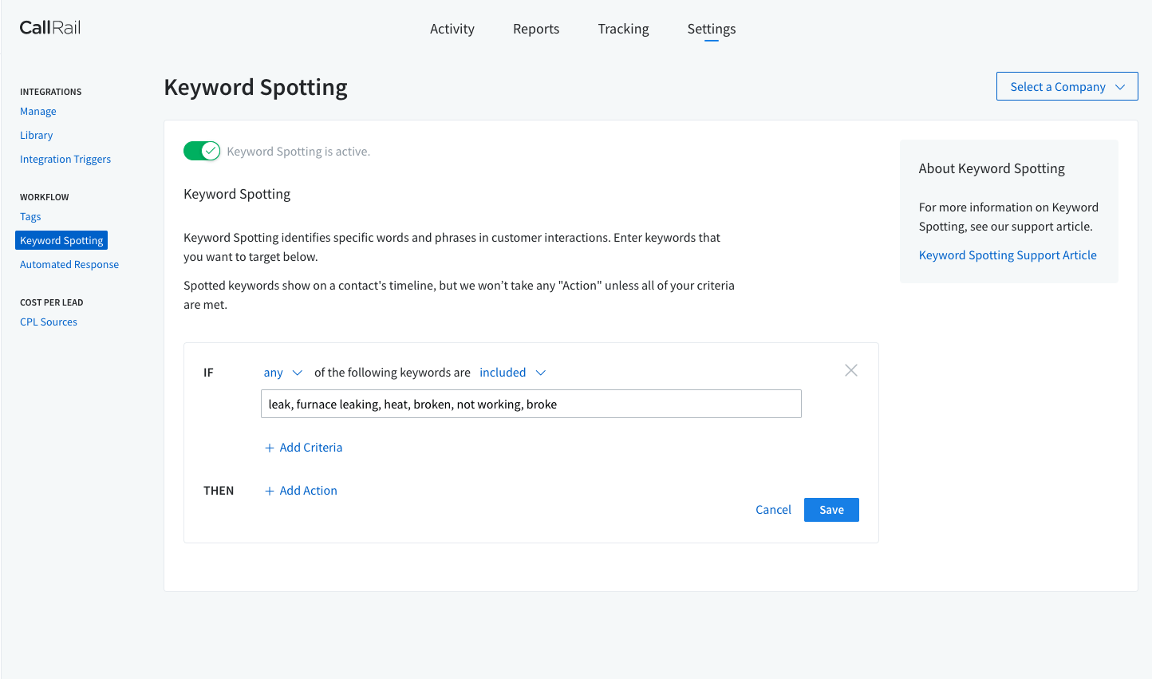Open the Select a Company dropdown
1152x679 pixels.
point(1067,86)
